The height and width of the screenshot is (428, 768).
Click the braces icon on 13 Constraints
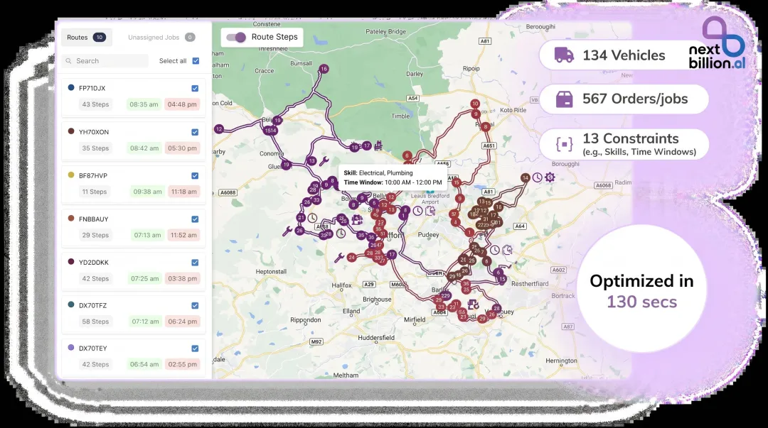564,144
